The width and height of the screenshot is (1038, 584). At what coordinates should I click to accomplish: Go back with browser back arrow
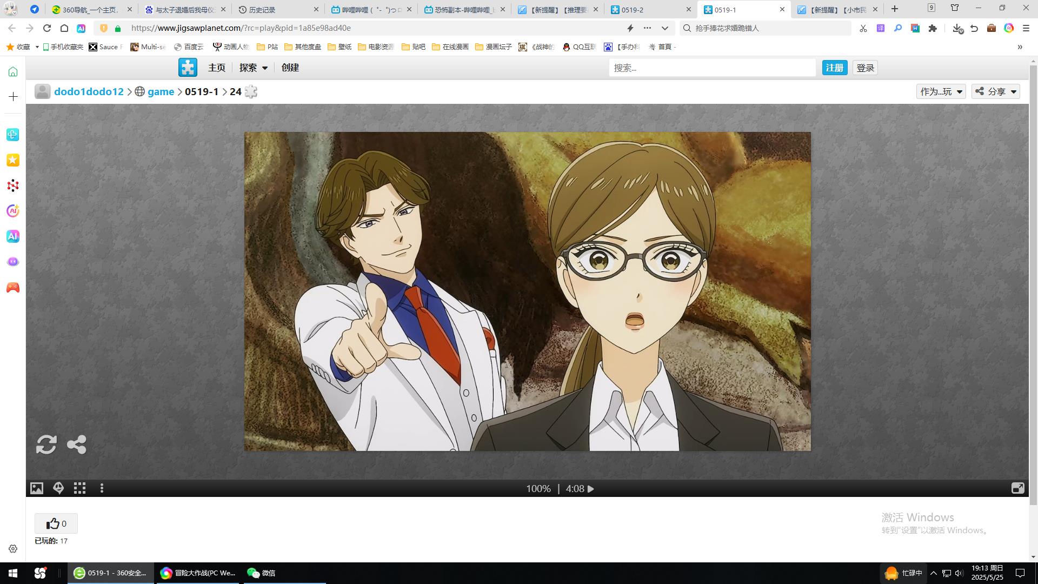pyautogui.click(x=12, y=28)
